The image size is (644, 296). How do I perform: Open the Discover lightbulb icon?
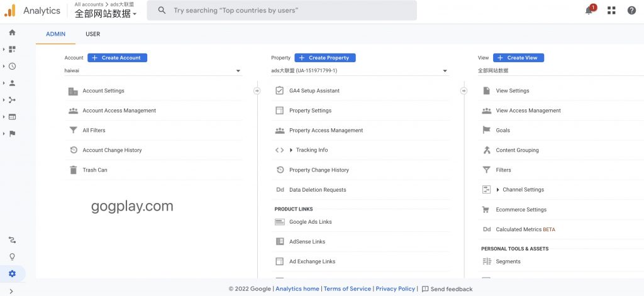[12, 257]
